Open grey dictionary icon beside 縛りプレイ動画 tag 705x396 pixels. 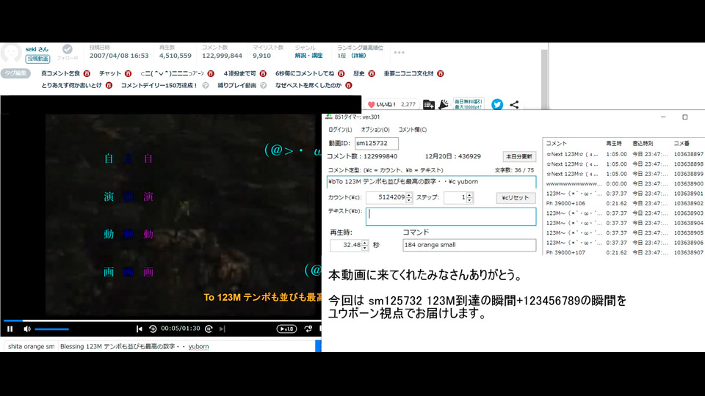(264, 85)
